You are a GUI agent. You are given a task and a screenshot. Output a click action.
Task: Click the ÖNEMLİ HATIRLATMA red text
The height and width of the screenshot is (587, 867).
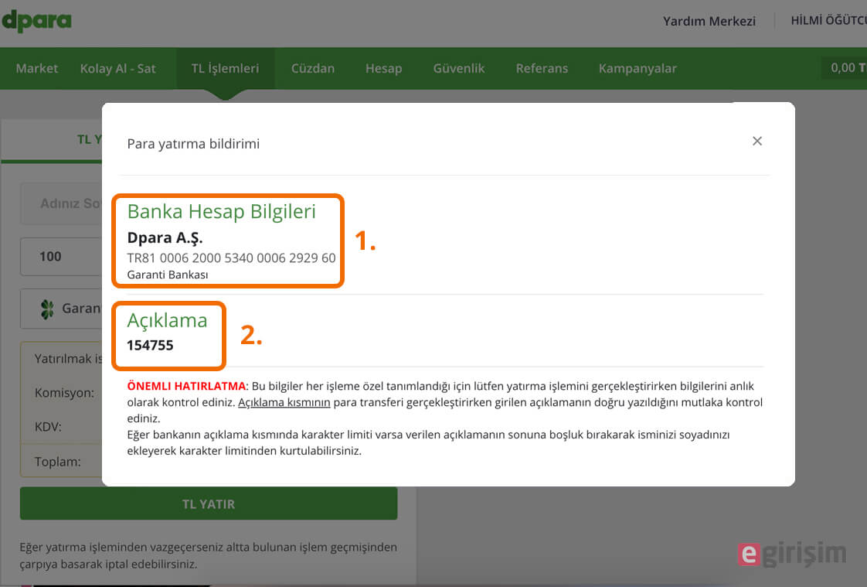tap(186, 386)
